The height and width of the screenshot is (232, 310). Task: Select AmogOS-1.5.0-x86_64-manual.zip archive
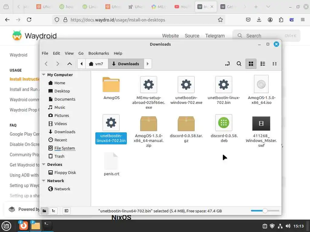(x=149, y=132)
